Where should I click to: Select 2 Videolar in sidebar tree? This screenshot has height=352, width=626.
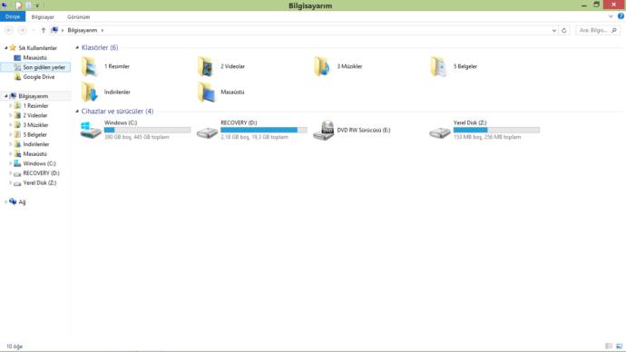[x=35, y=115]
